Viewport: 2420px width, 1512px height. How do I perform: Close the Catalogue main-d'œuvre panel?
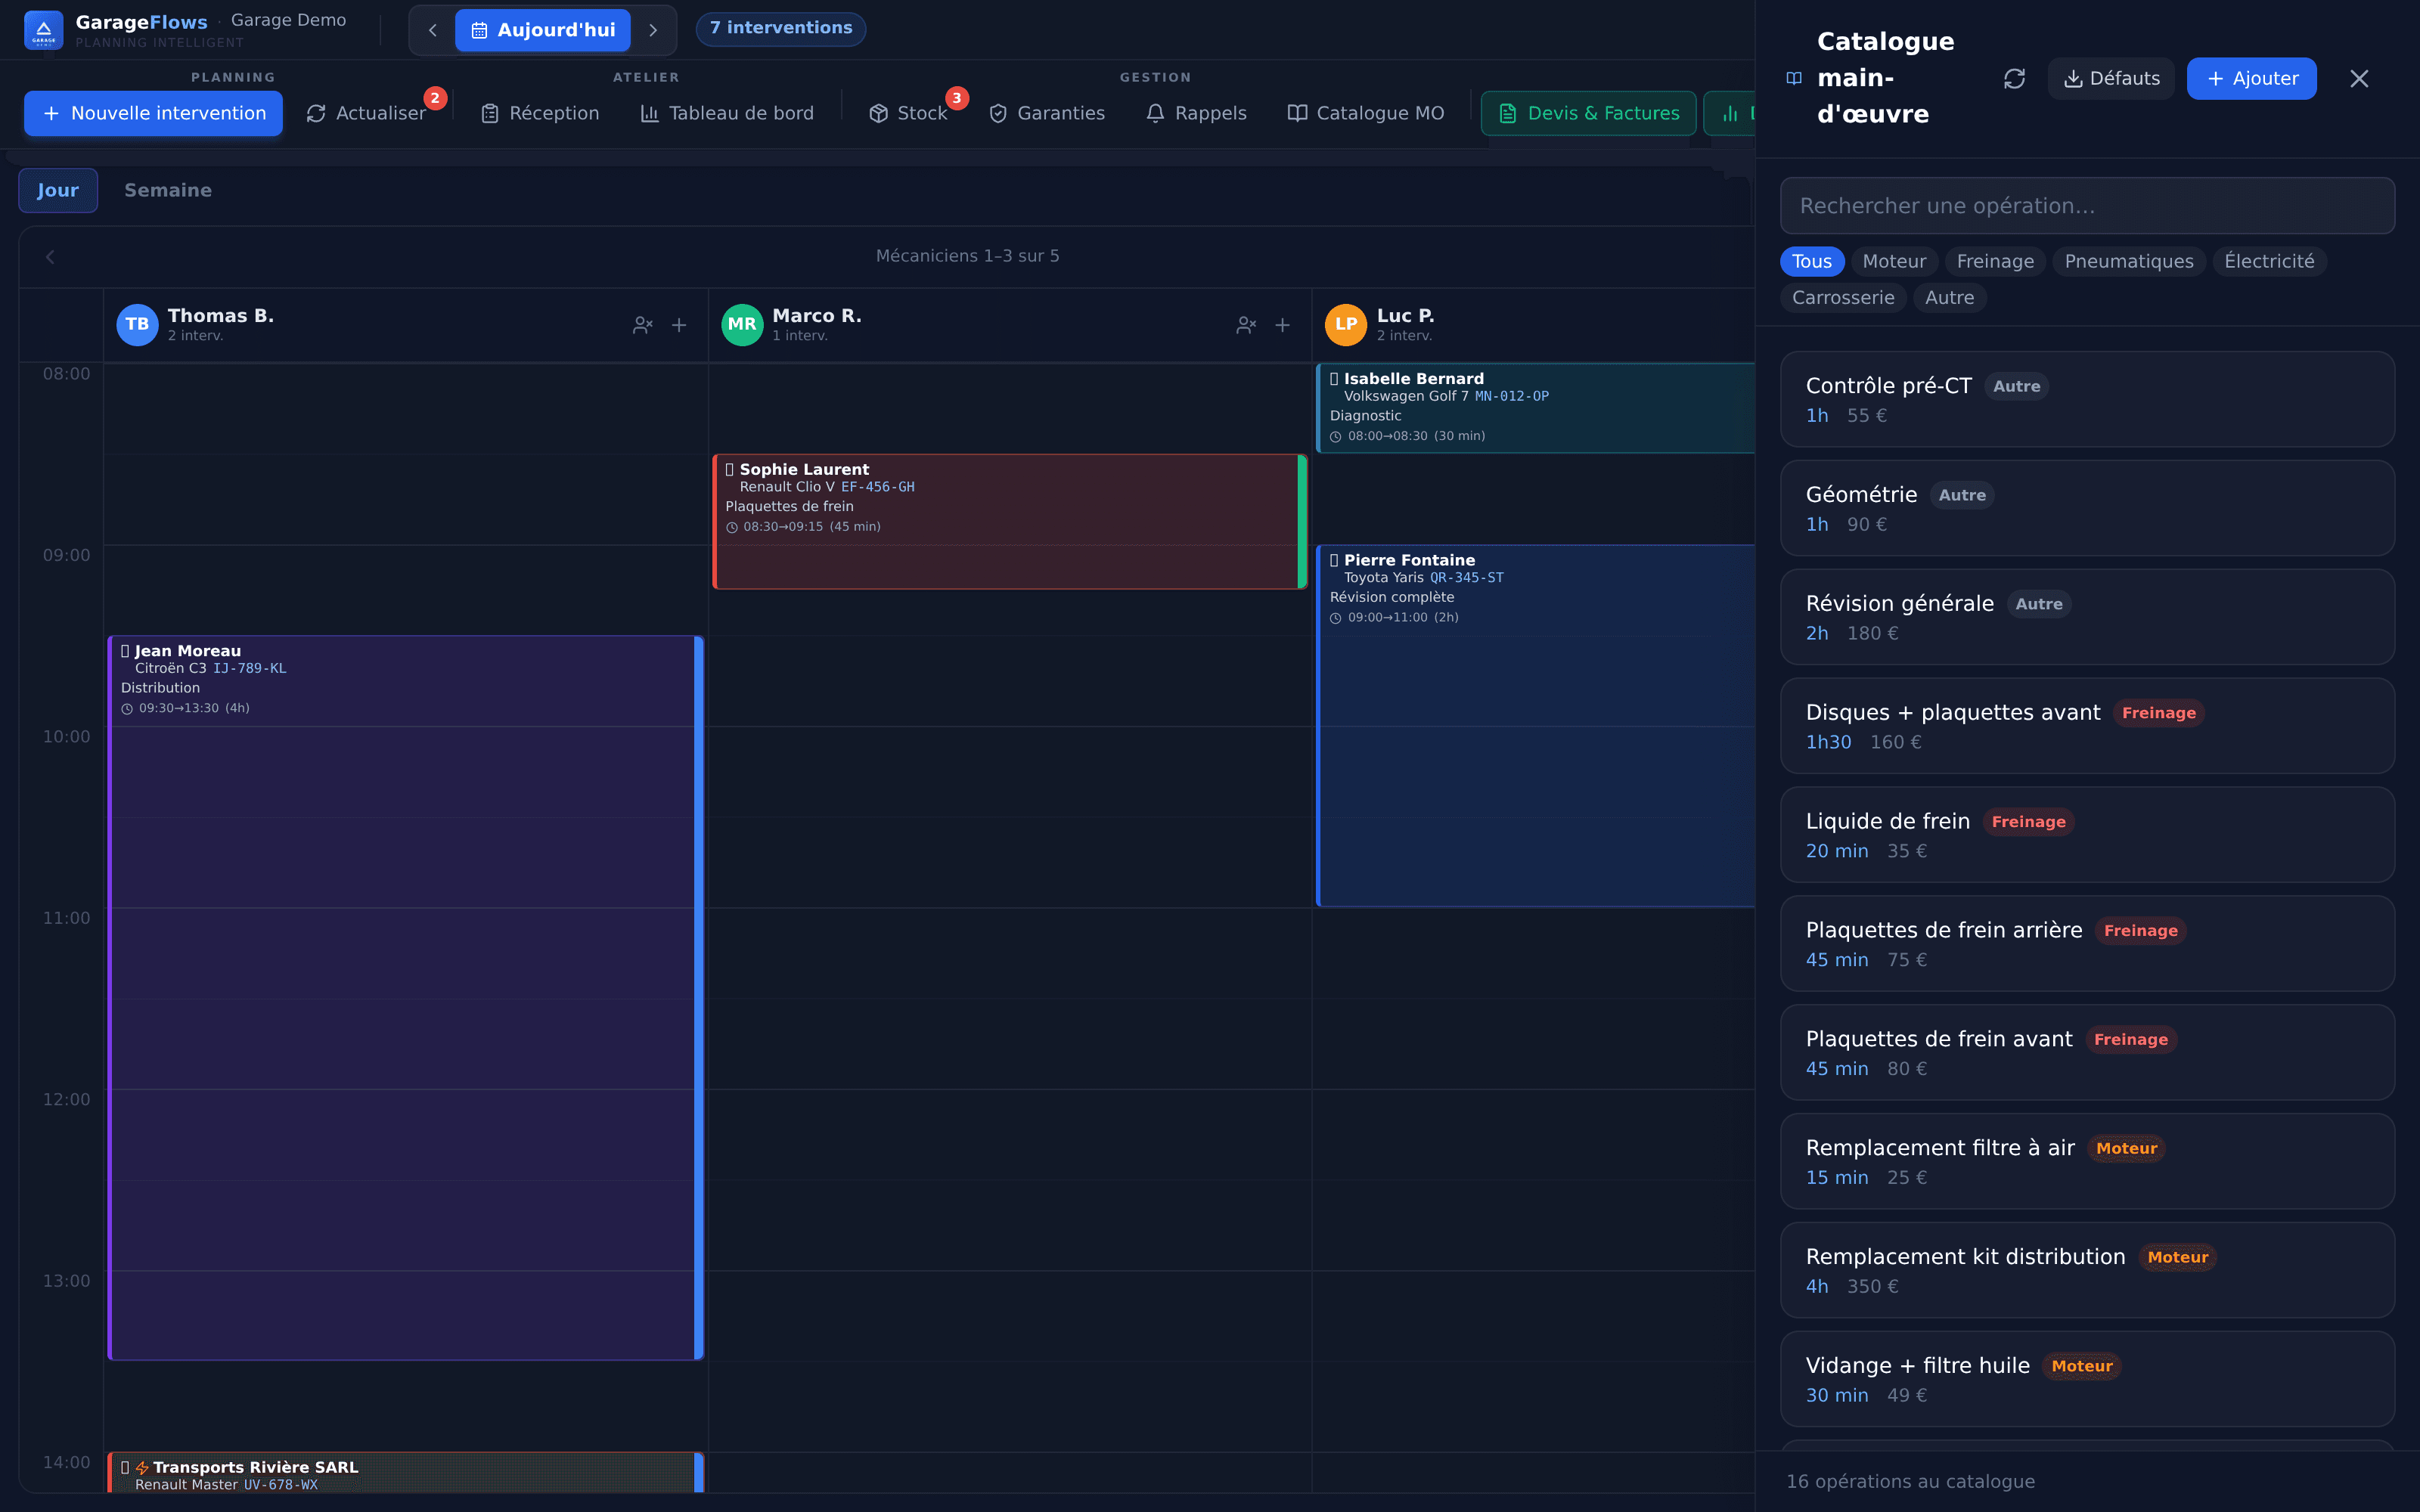[x=2359, y=78]
